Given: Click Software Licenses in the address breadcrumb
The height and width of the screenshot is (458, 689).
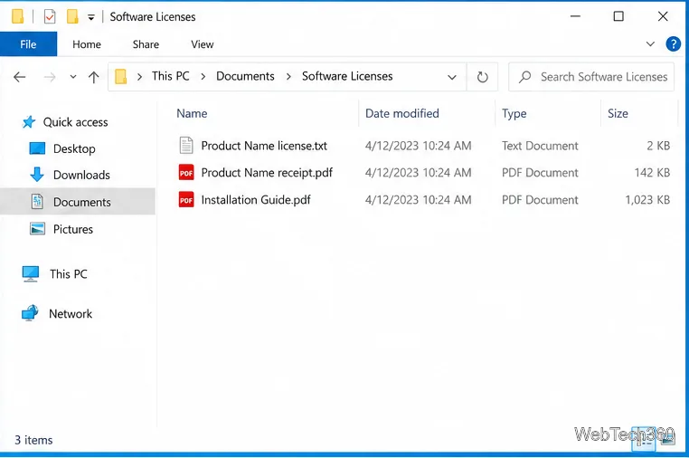Looking at the screenshot, I should 347,76.
